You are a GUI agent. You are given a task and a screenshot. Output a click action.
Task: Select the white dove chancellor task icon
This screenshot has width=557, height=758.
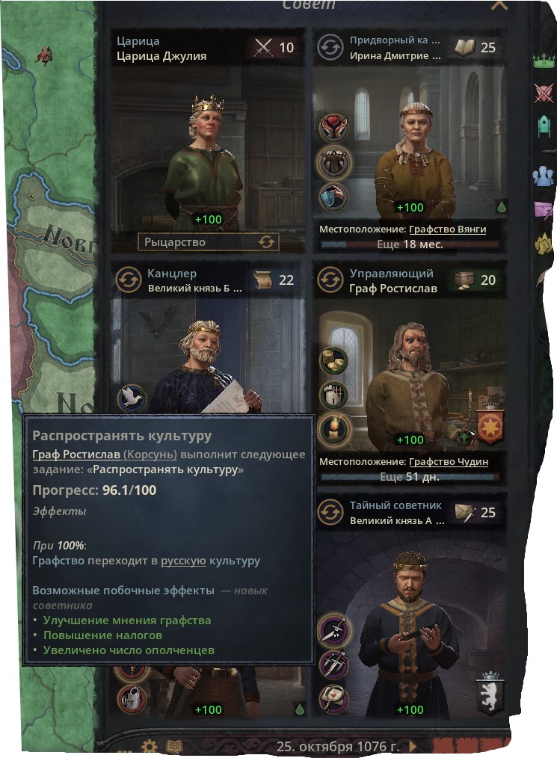point(132,398)
